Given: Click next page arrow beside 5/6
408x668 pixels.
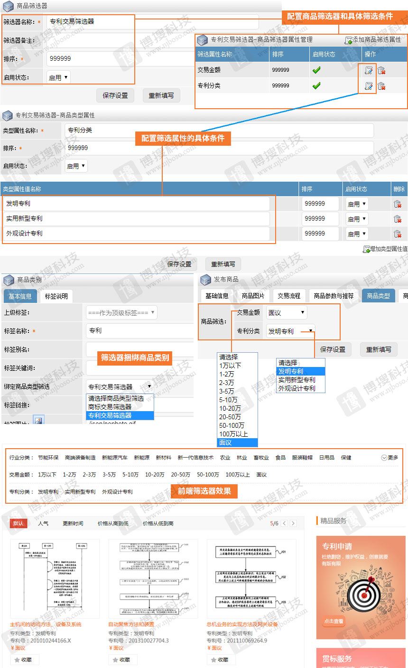Looking at the screenshot, I should point(293,523).
